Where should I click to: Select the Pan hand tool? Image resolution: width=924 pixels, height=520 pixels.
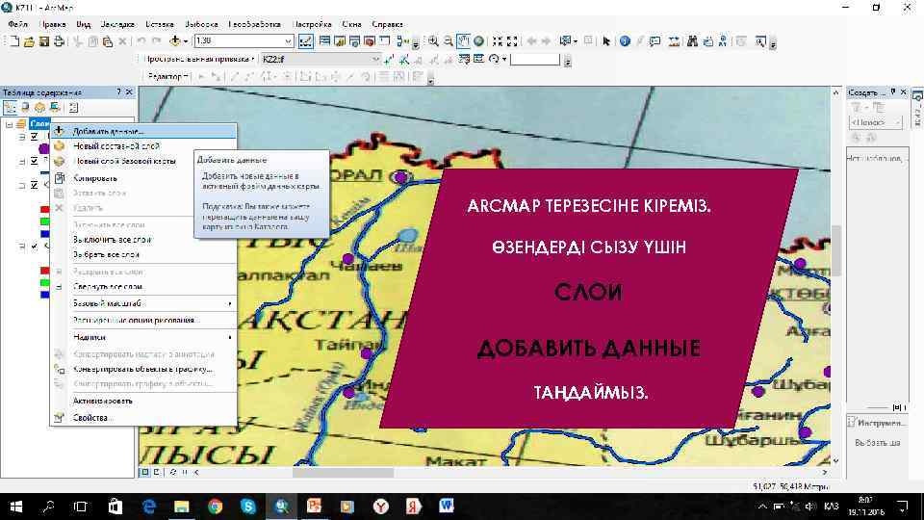pos(464,40)
